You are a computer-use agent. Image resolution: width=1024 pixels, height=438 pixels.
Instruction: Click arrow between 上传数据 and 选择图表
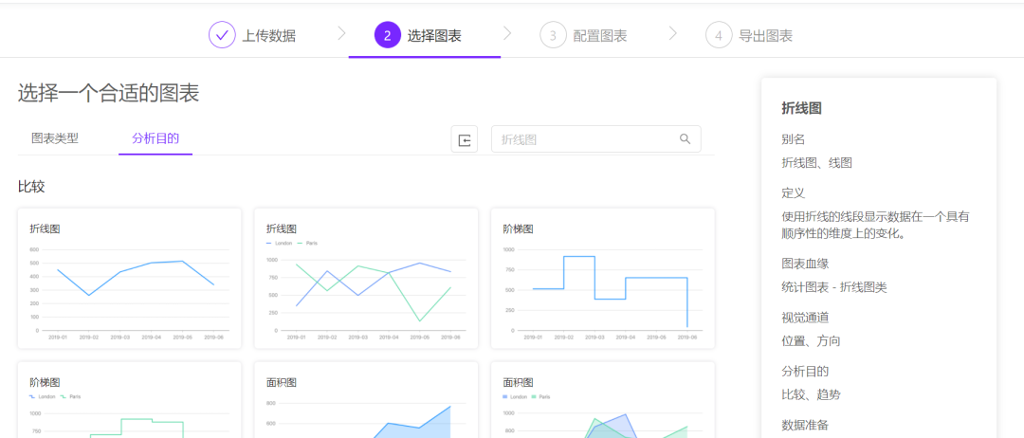(x=341, y=34)
